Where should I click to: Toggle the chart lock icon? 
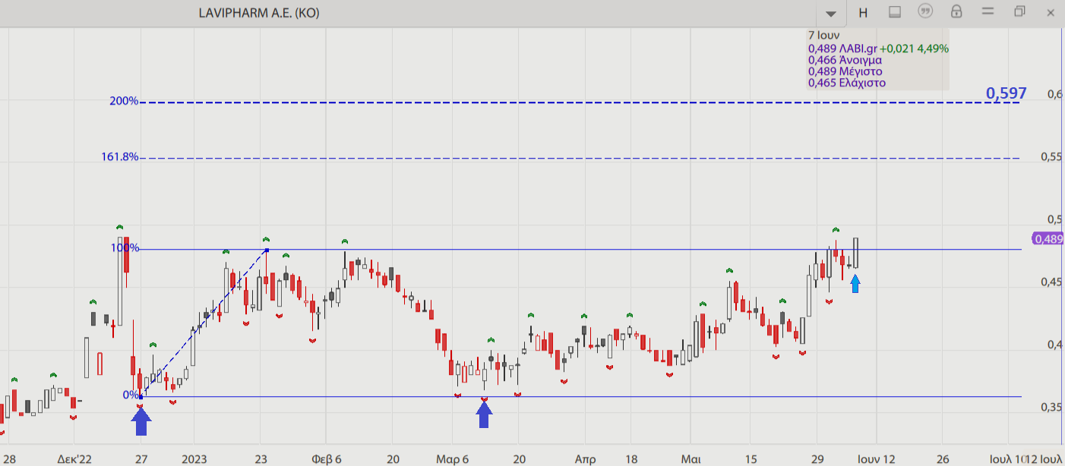[x=956, y=11]
